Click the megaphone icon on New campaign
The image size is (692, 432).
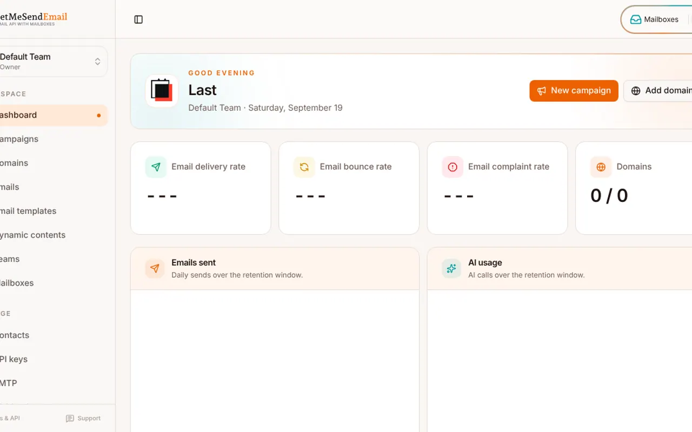tap(542, 91)
